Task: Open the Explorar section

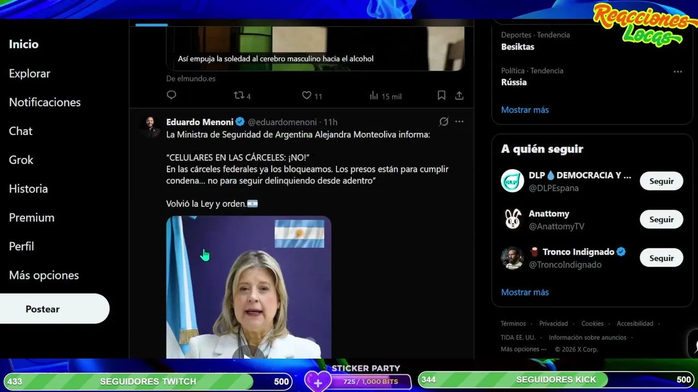Action: coord(29,73)
